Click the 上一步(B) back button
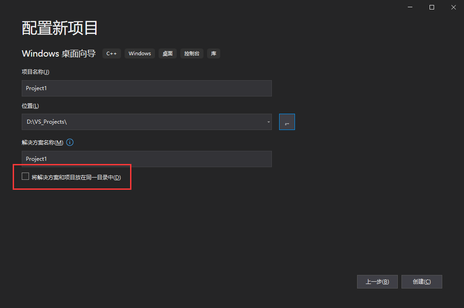Screen dimensions: 464x308 click(377, 282)
